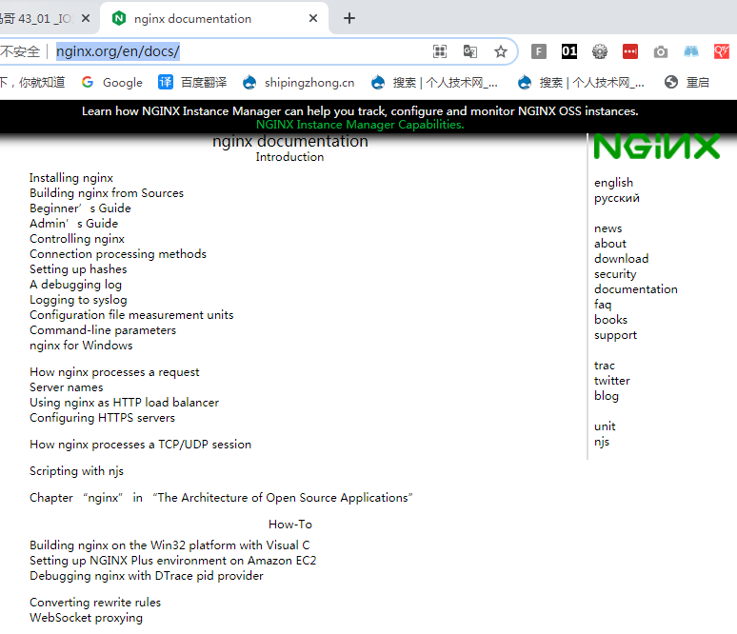Click the green NGINX logo
Image resolution: width=737 pixels, height=634 pixels.
point(657,147)
